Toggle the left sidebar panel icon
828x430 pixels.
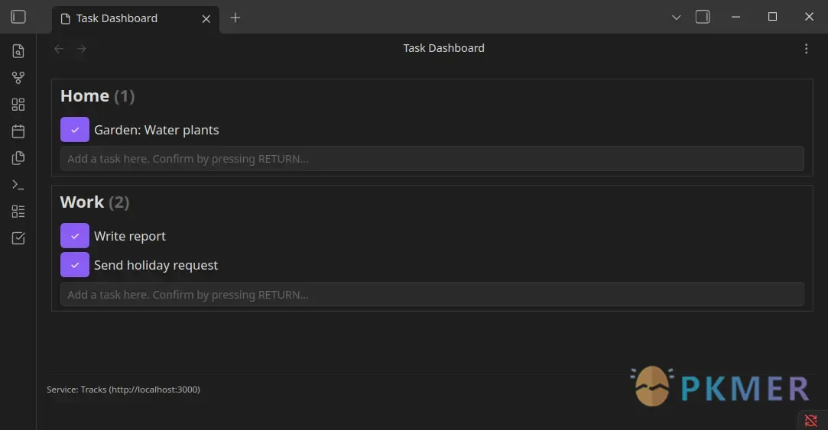tap(18, 17)
